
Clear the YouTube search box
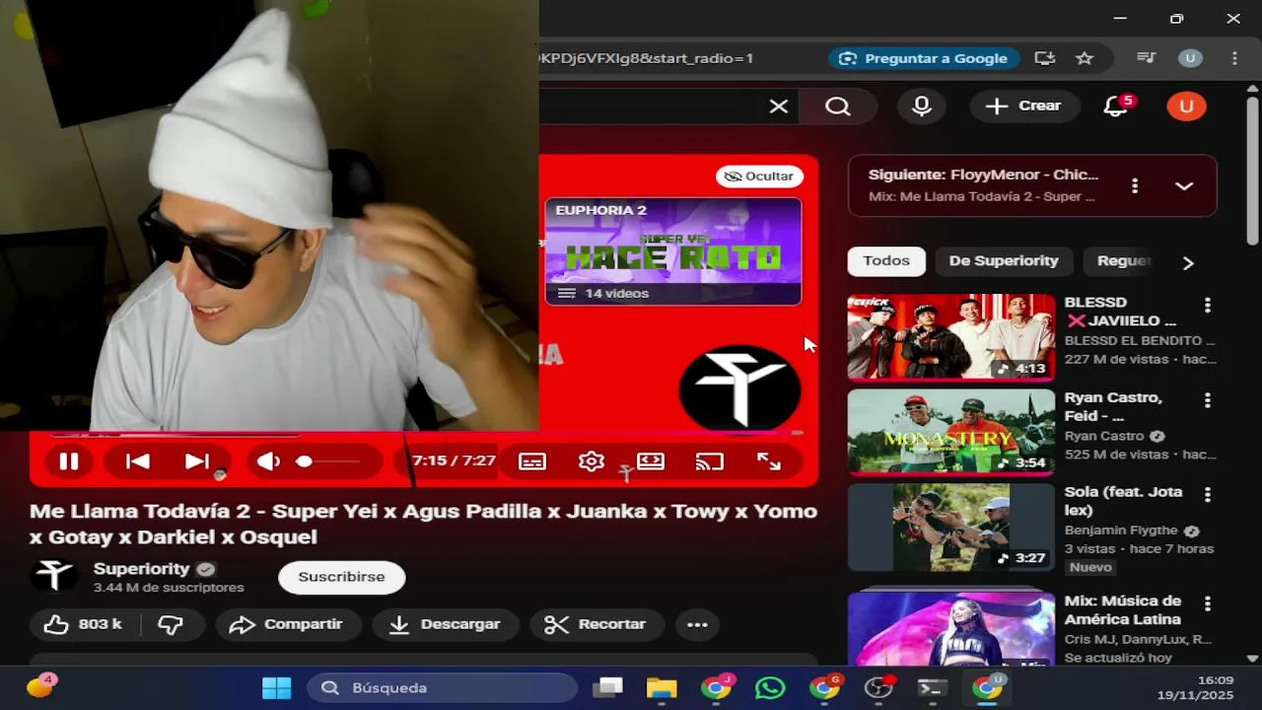(x=779, y=106)
